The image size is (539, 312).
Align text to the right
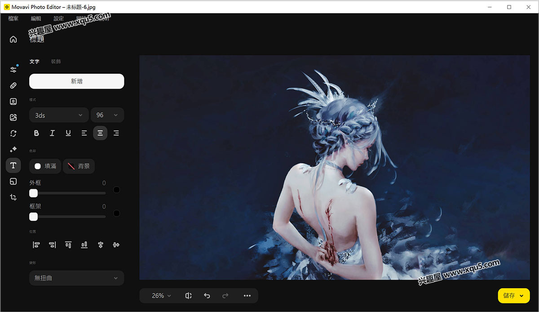(116, 133)
